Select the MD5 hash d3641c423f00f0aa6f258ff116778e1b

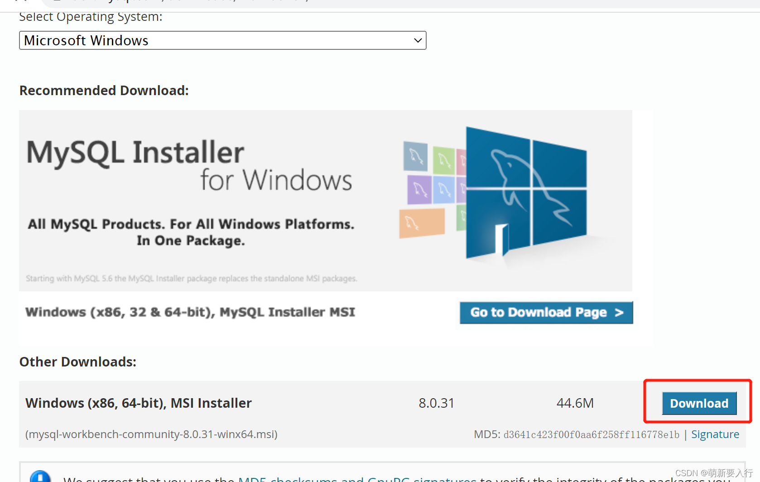pyautogui.click(x=591, y=434)
